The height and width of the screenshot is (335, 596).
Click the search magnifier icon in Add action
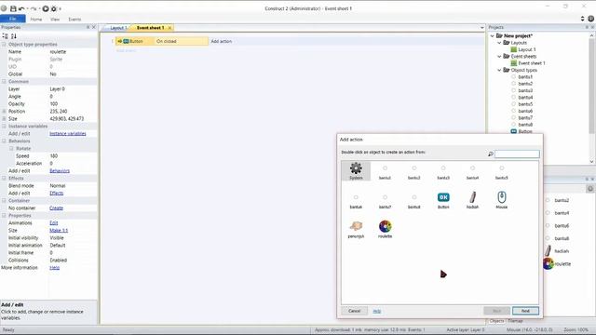[x=491, y=154]
